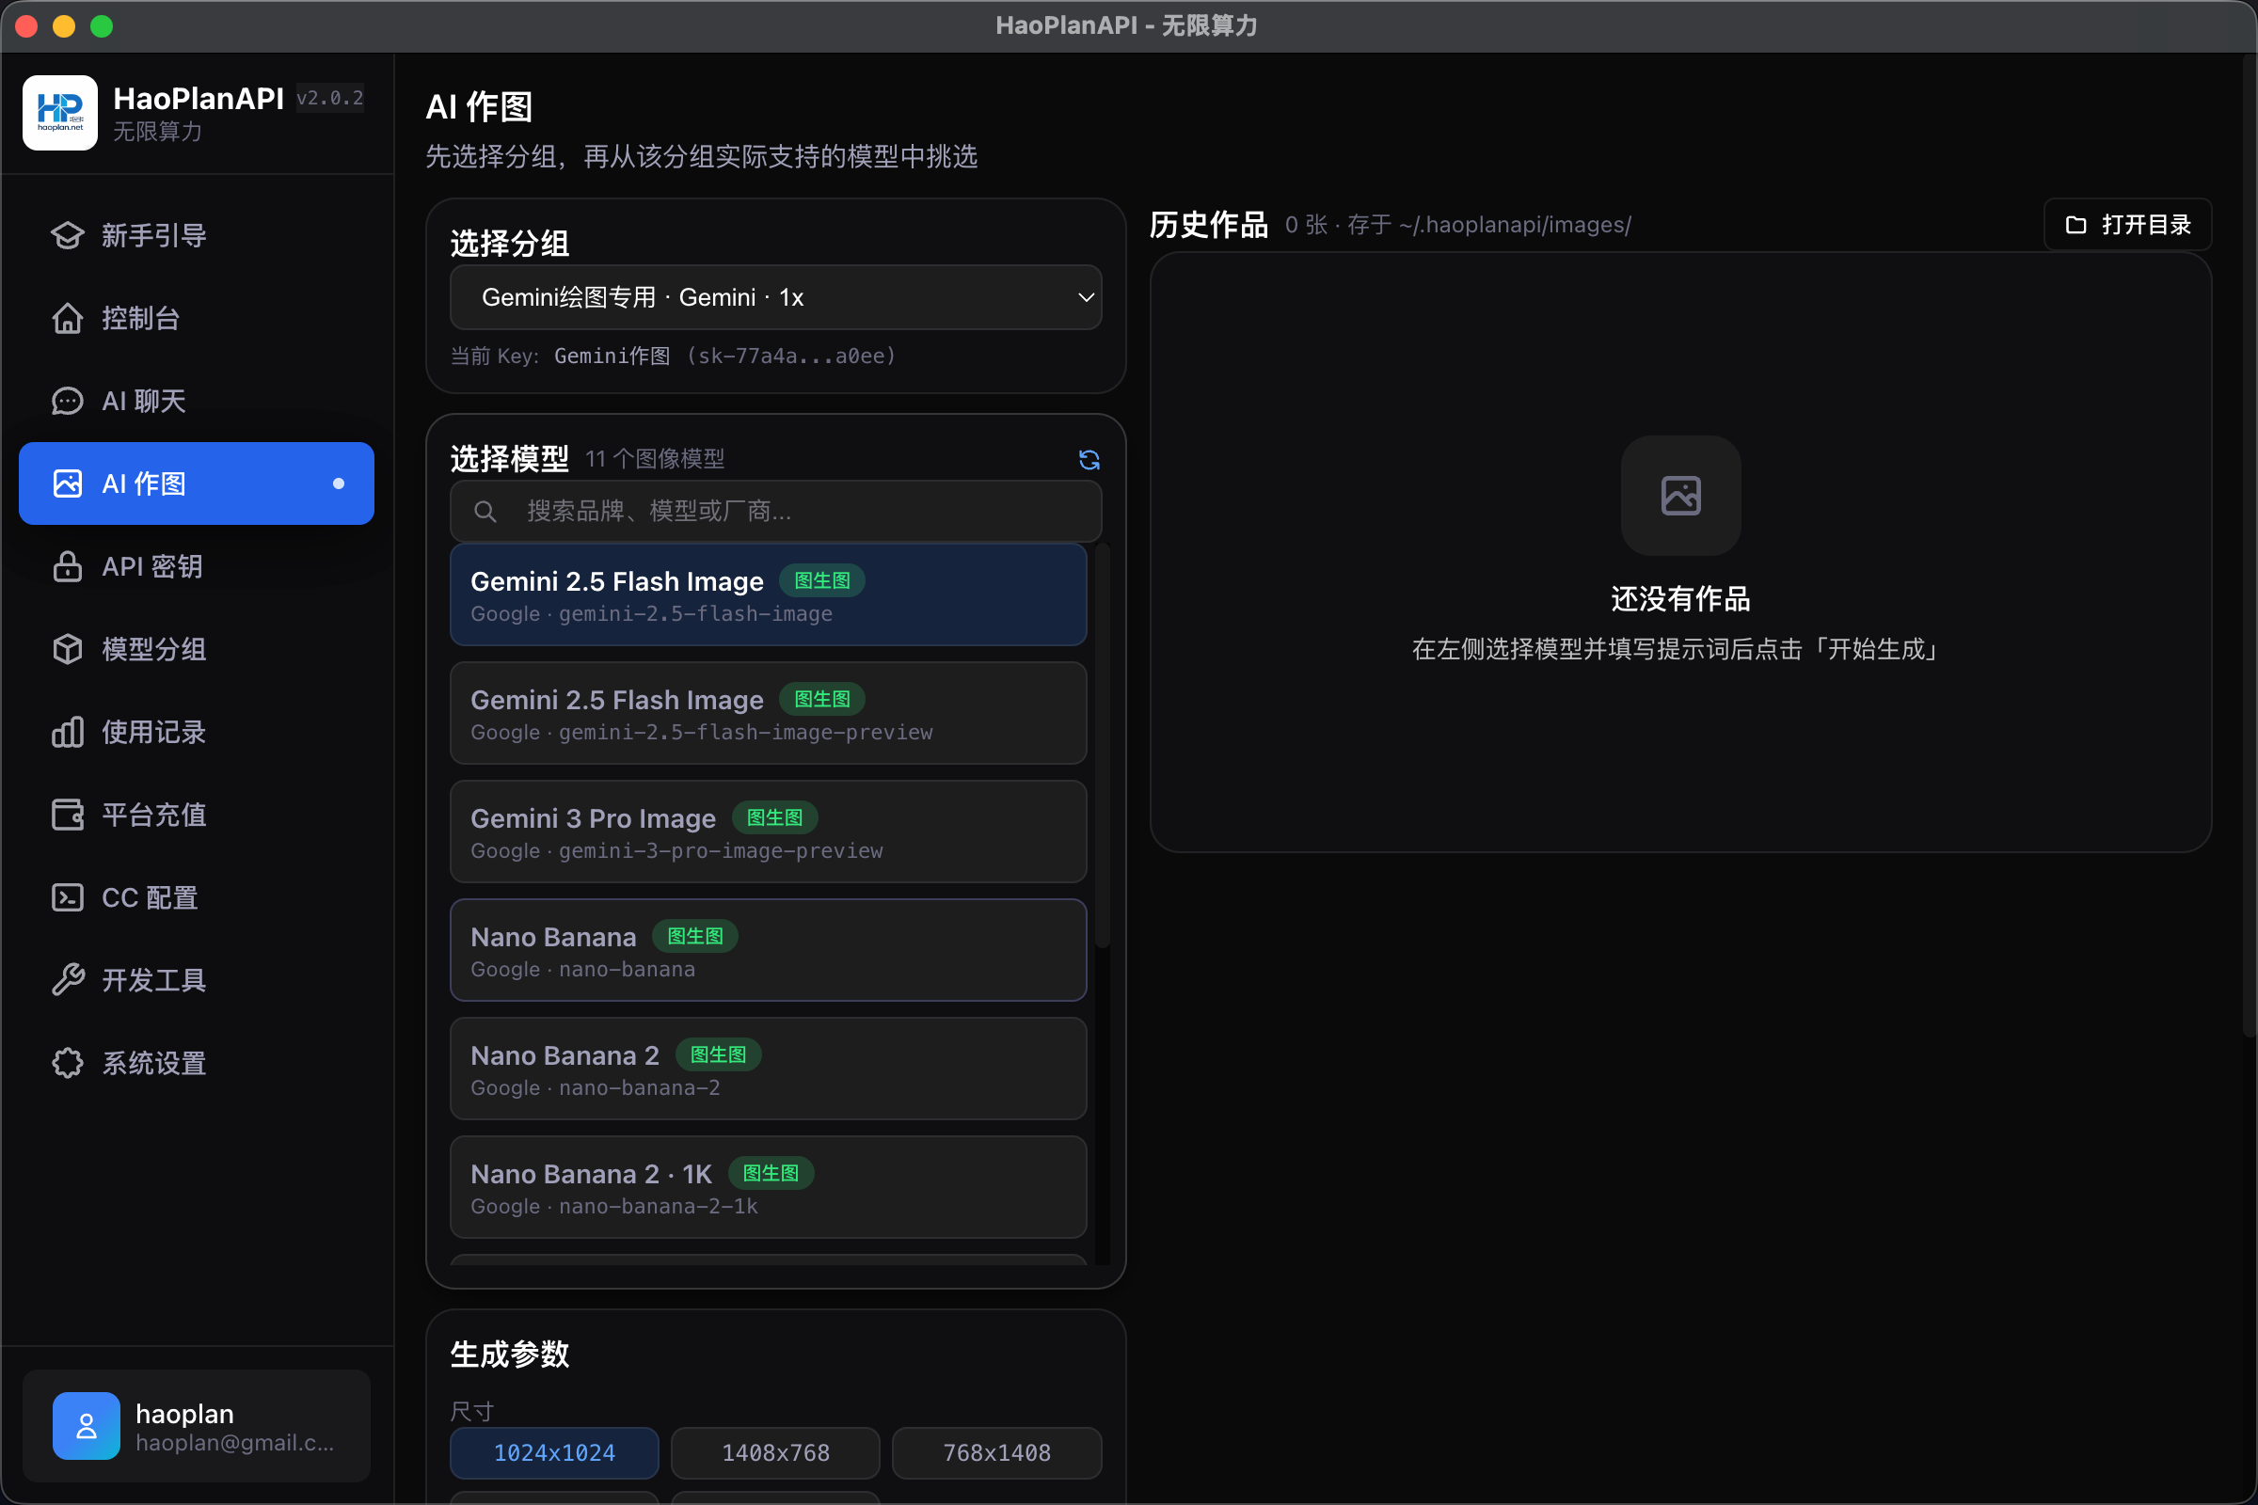Viewport: 2258px width, 1505px height.
Task: Click the 11 个图像模型 count label
Action: tap(655, 459)
